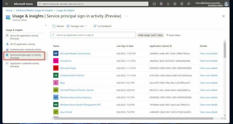Open the Directories and subscriptions filter icon
Screen dimensions: 233x124
161,4
